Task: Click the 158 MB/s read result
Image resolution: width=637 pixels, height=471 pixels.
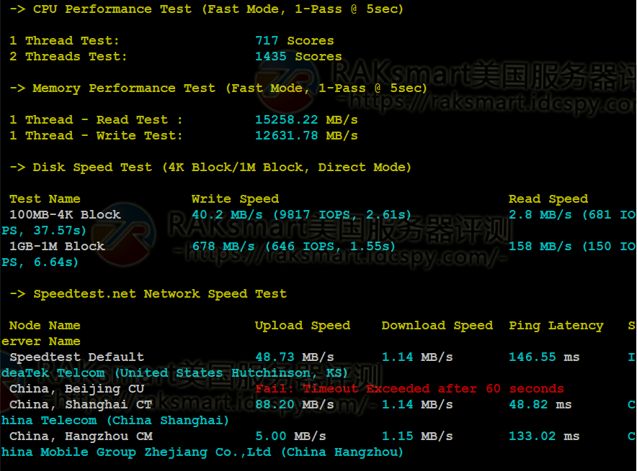Action: pos(572,246)
